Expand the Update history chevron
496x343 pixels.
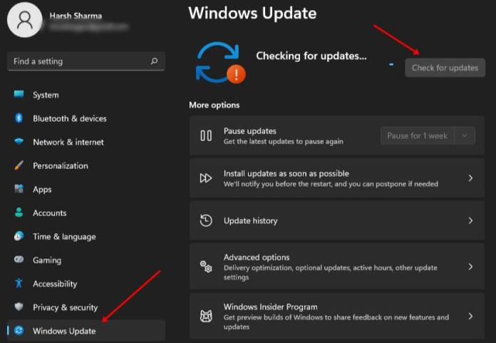470,220
